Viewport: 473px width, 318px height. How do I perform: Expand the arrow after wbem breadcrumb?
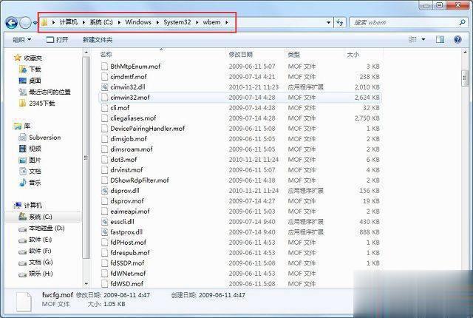click(226, 22)
